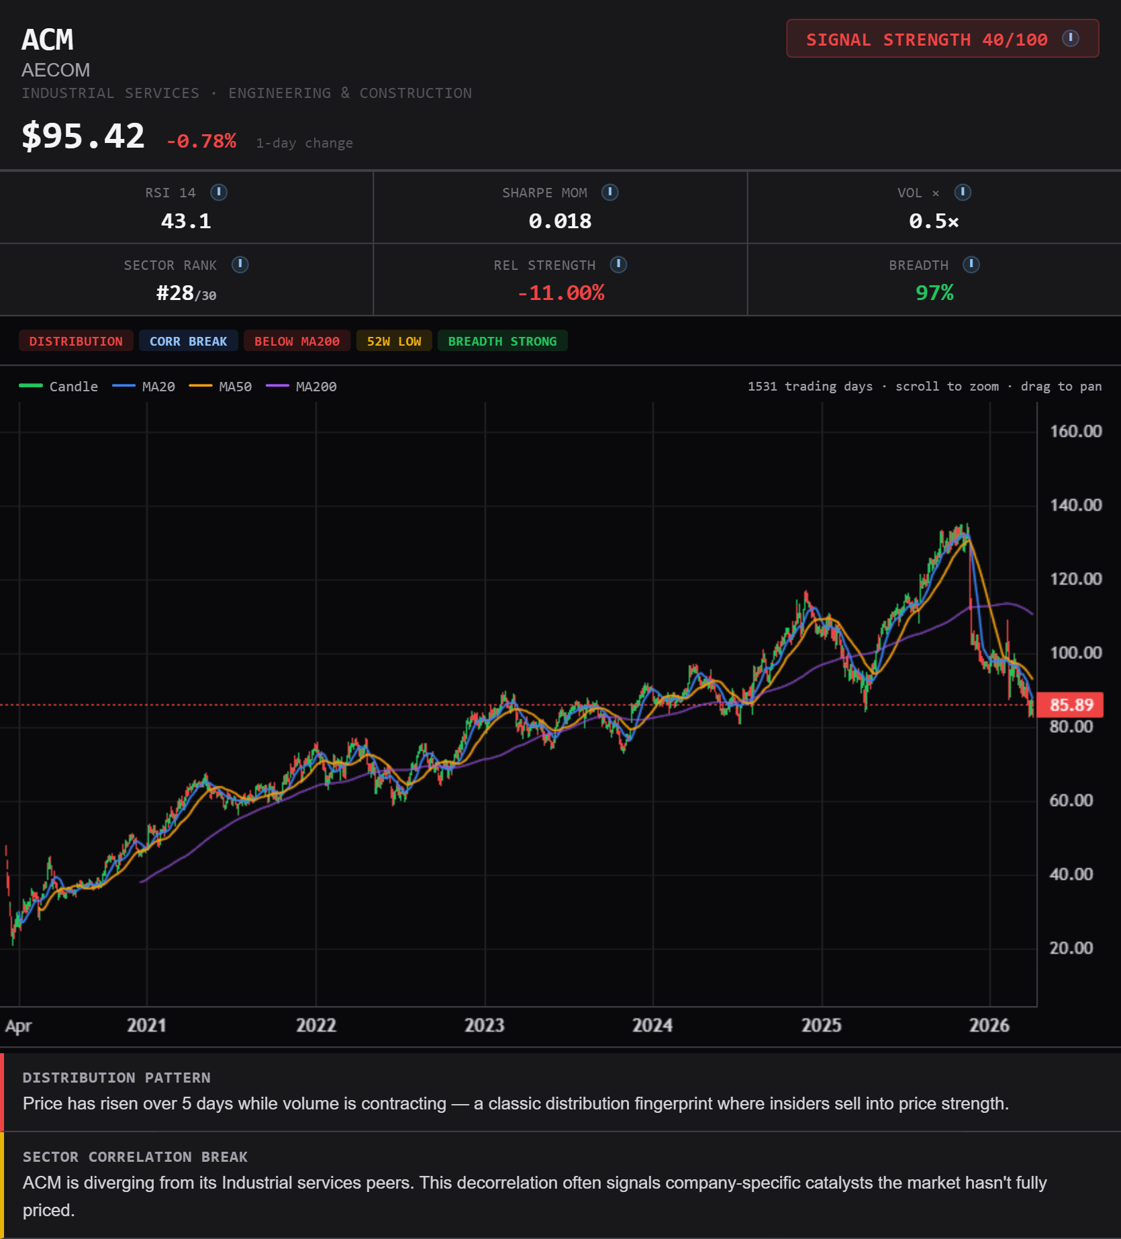This screenshot has height=1239, width=1121.
Task: Hide the MA200 line via legend
Action: tap(301, 387)
